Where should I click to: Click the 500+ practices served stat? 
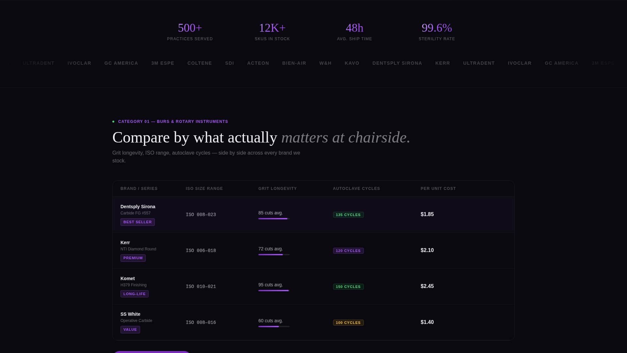[190, 32]
